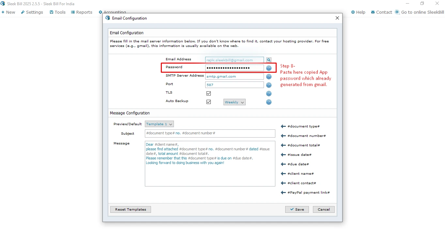
Task: Click the help icon beside Port field
Action: (x=269, y=85)
